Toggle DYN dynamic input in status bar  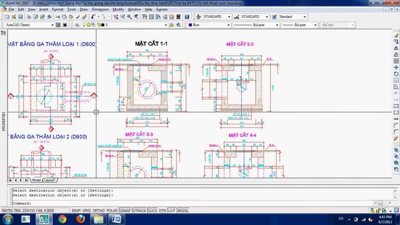click(x=162, y=211)
